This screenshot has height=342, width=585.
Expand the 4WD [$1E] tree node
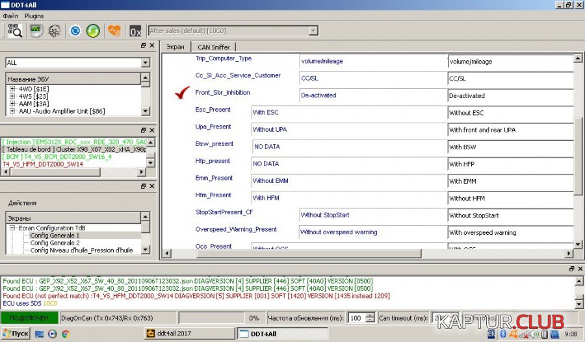point(12,88)
